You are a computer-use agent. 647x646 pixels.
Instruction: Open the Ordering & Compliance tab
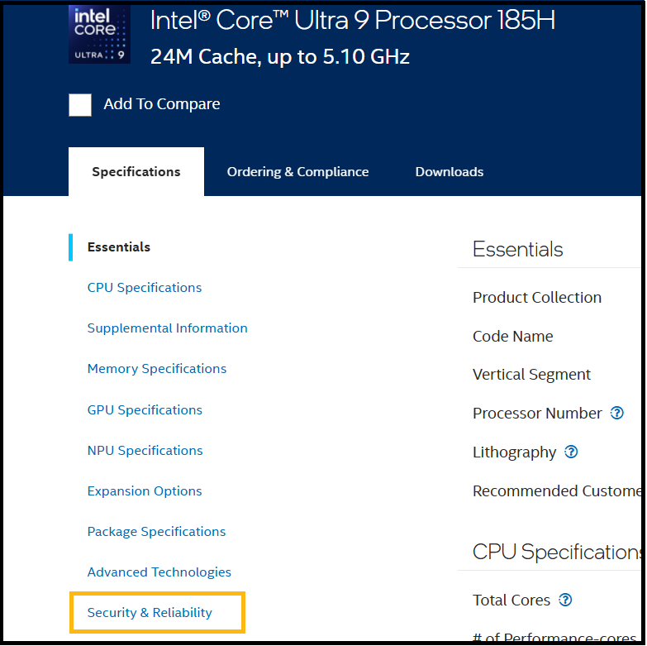(297, 172)
